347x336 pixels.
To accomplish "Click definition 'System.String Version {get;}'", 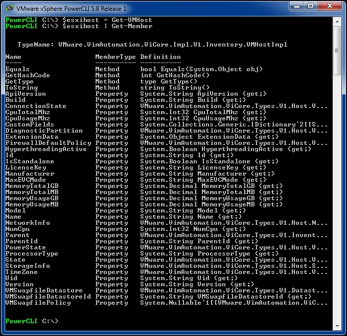I will [x=197, y=284].
